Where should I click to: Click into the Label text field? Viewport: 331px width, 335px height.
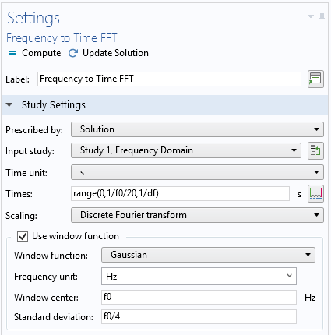(169, 79)
